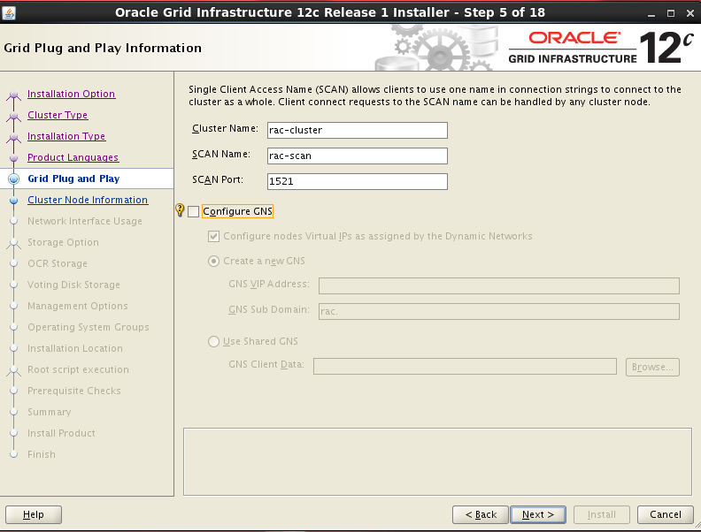This screenshot has width=701, height=532.
Task: Open Product Languages step link
Action: (73, 157)
